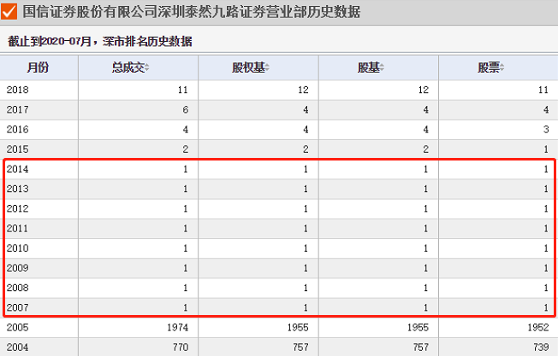The width and height of the screenshot is (558, 356).
Task: Click the 股基 header label
Action: [x=368, y=67]
